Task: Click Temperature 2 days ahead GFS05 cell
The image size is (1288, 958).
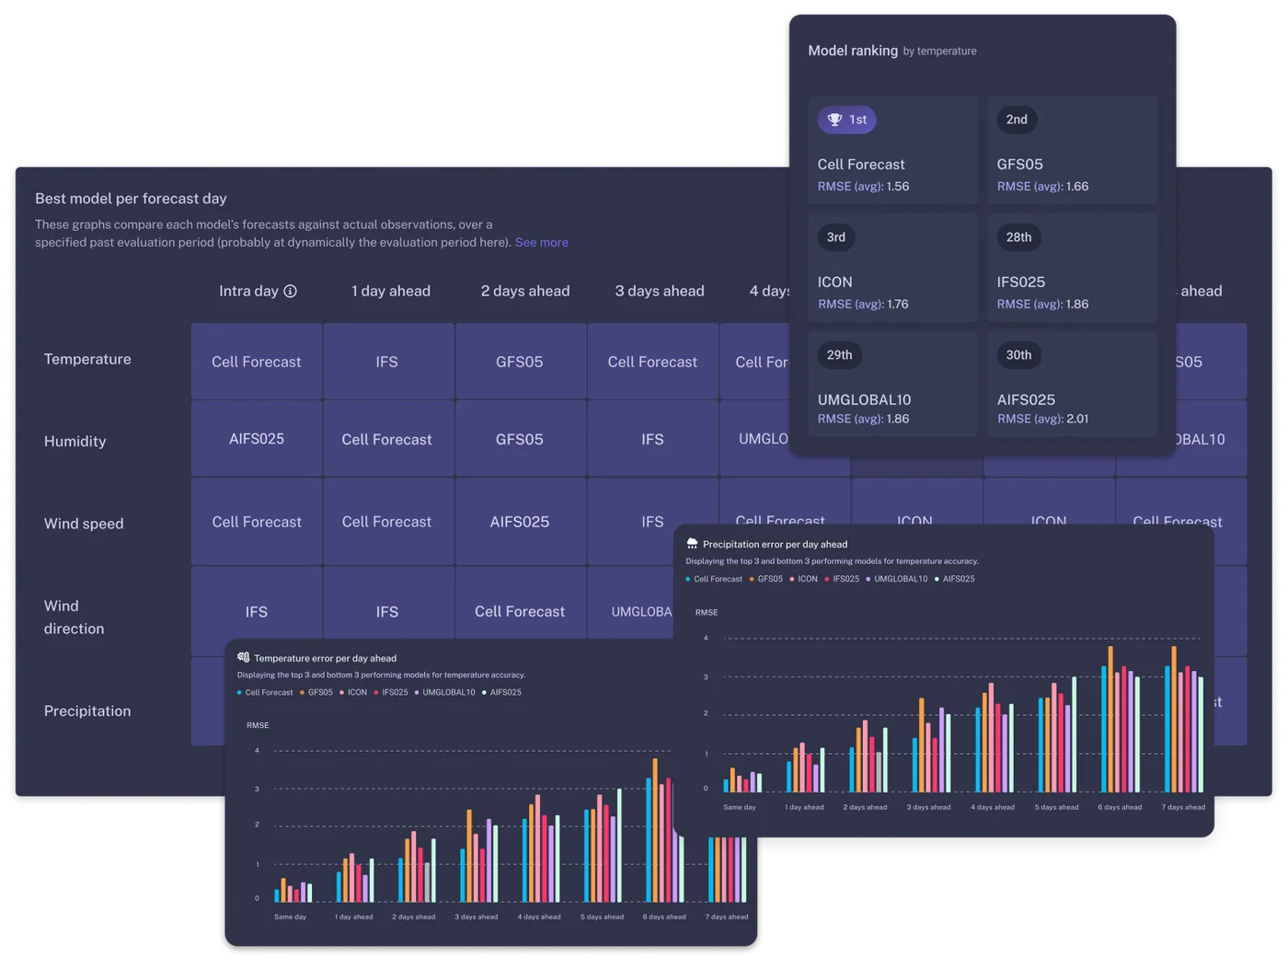Action: point(520,362)
